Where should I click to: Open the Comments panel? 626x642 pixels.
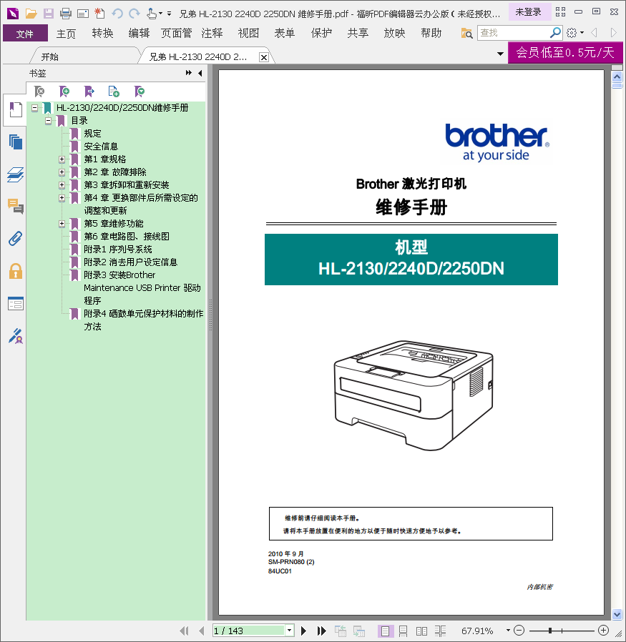(x=16, y=207)
